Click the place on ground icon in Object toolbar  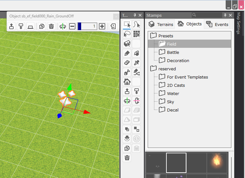pos(30,26)
